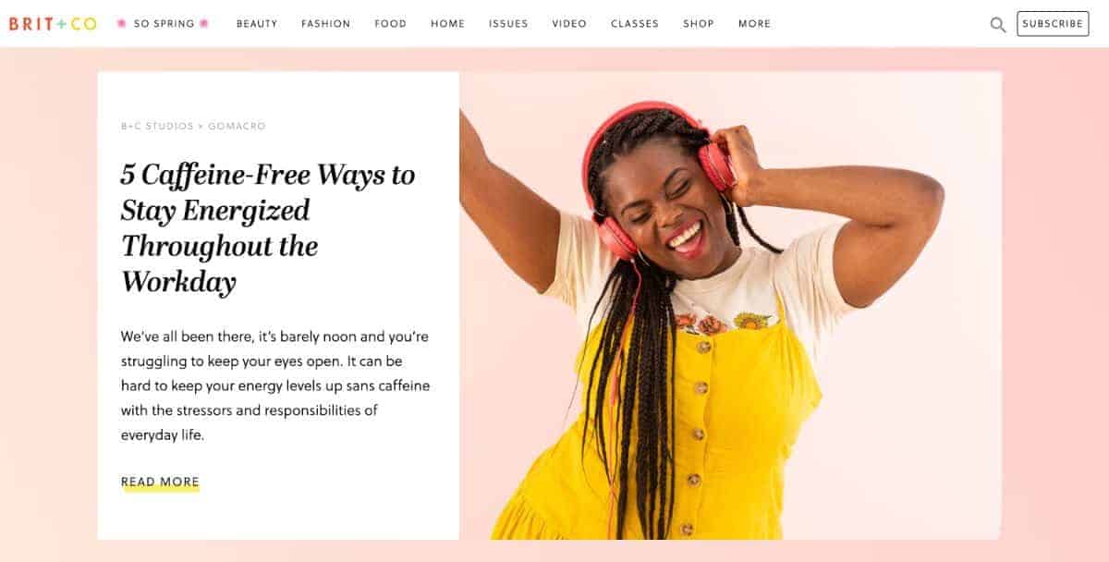The height and width of the screenshot is (562, 1109).
Task: Click the Read More link
Action: pos(160,483)
